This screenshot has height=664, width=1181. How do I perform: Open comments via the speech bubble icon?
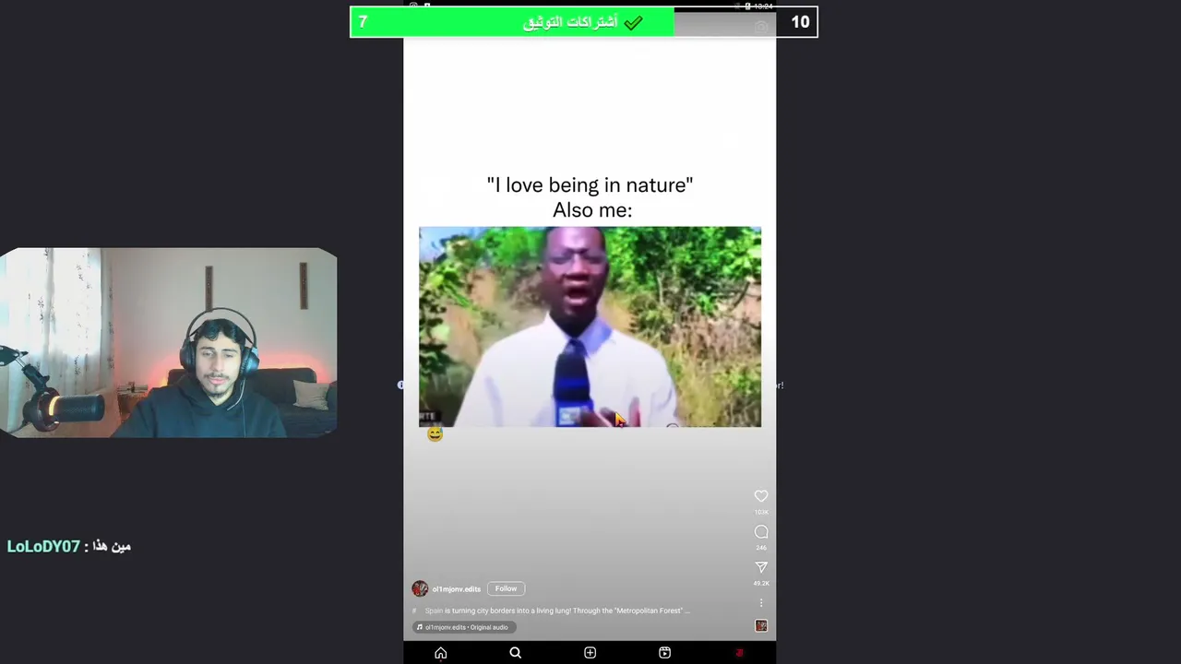[761, 532]
